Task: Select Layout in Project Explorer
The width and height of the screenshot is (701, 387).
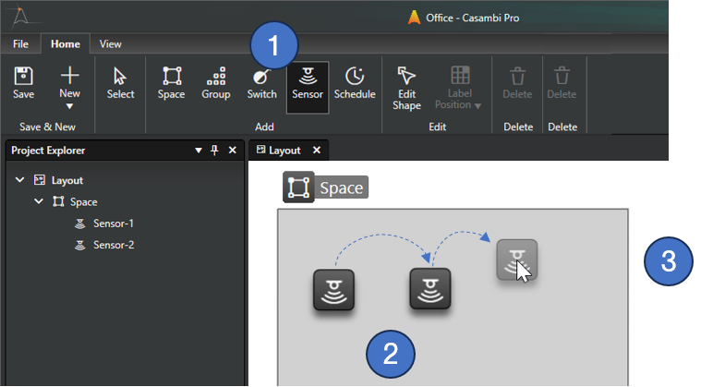Action: pos(67,180)
